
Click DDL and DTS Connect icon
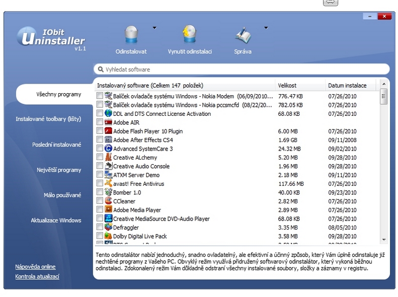pos(108,113)
